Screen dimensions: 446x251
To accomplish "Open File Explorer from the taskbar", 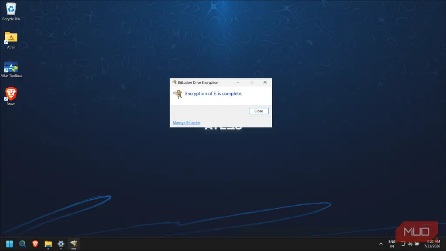I will point(48,244).
